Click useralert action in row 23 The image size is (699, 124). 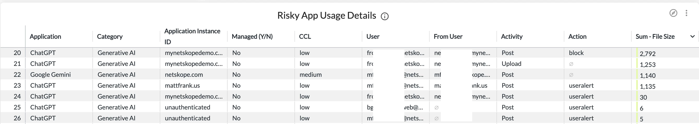coord(581,85)
